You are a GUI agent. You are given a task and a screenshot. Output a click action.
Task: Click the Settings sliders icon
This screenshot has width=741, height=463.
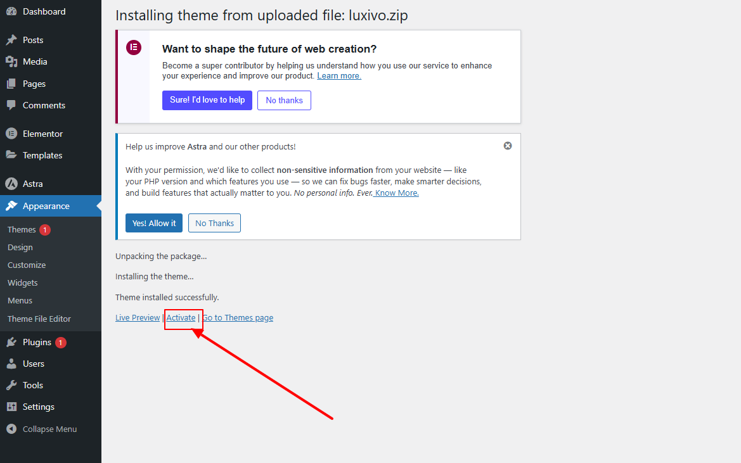pyautogui.click(x=11, y=407)
